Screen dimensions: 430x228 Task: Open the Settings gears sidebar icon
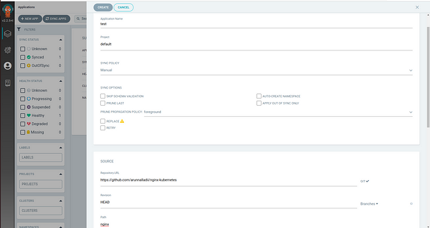click(7, 50)
